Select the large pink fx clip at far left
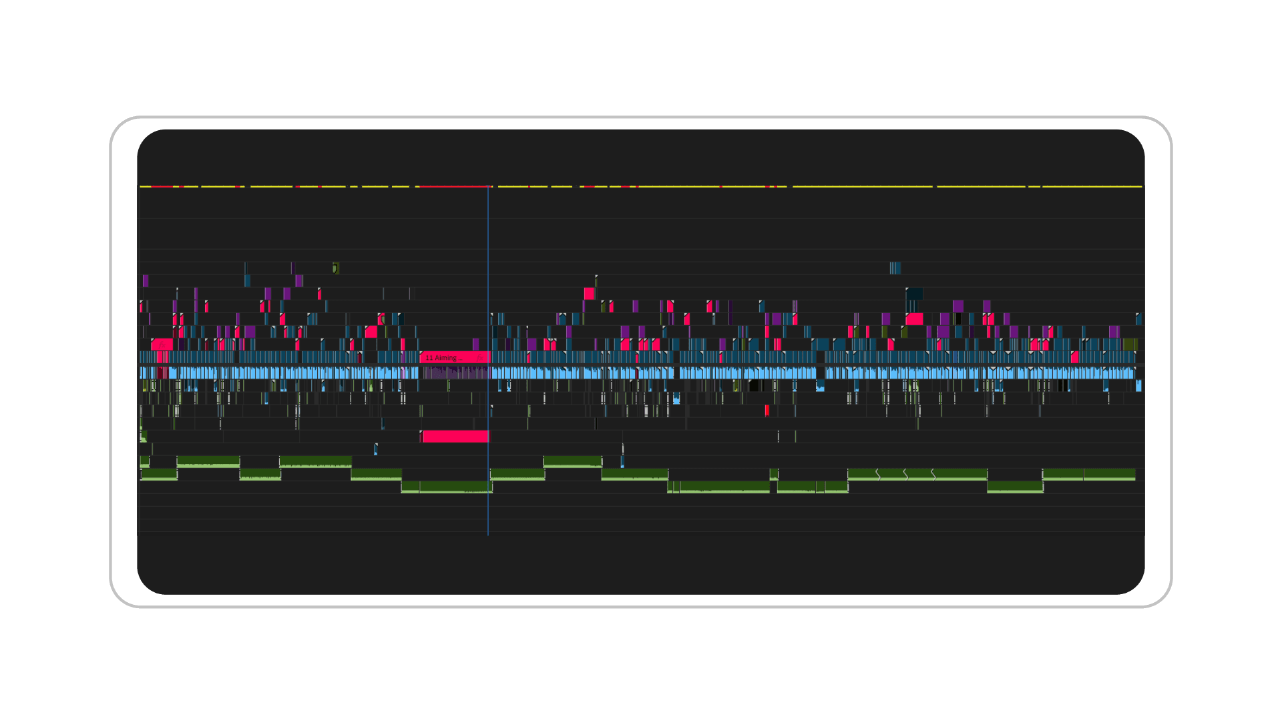 pyautogui.click(x=162, y=345)
